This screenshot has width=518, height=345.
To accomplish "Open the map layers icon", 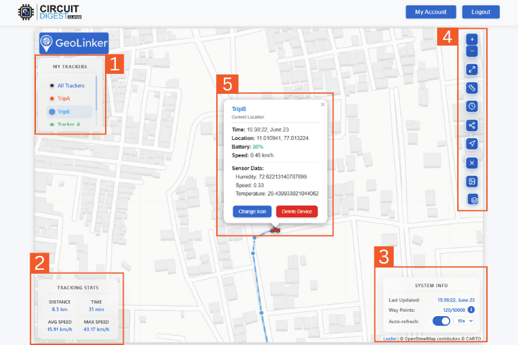I will pos(473,199).
